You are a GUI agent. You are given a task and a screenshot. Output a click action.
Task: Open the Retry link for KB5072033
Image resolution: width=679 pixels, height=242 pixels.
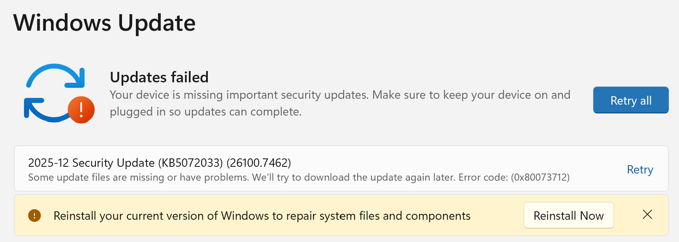point(640,170)
